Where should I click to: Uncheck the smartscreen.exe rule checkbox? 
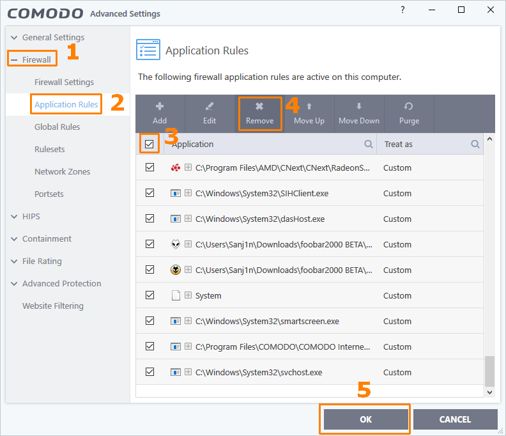pyautogui.click(x=149, y=321)
